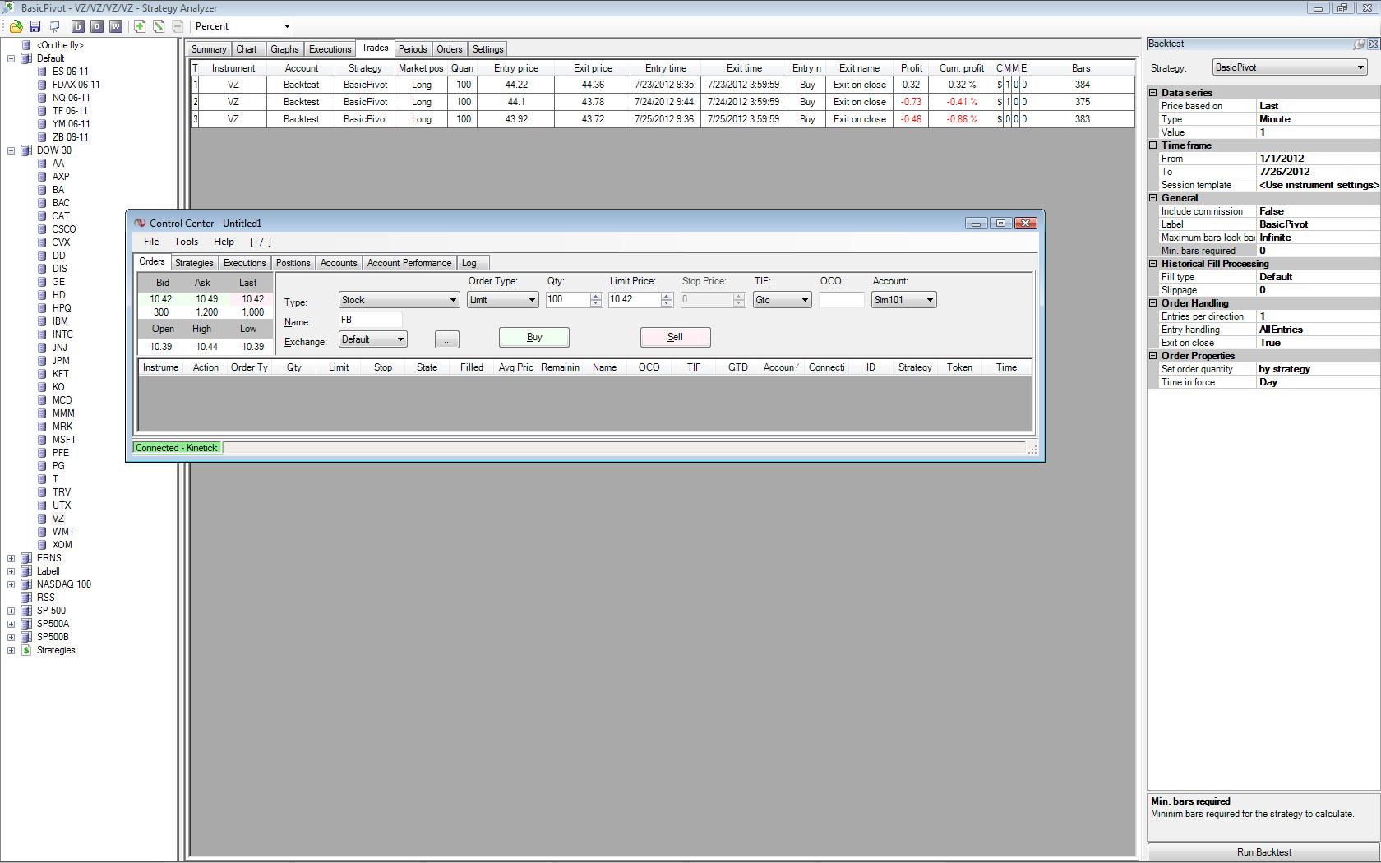Click the dollar icon beside Strategies in tree

point(26,650)
